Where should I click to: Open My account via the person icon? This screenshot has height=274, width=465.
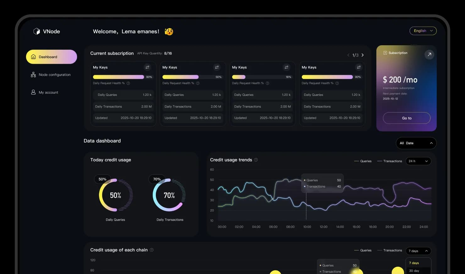click(x=33, y=92)
